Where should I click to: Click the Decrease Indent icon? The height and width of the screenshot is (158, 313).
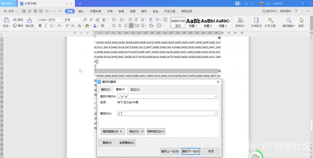pyautogui.click(x=130, y=20)
